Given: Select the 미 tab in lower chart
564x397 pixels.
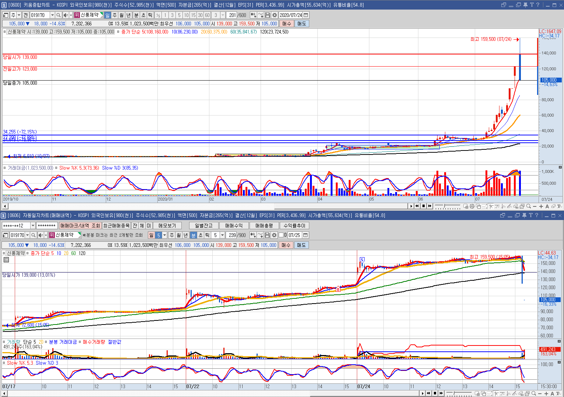Looking at the screenshot, I should (x=149, y=226).
